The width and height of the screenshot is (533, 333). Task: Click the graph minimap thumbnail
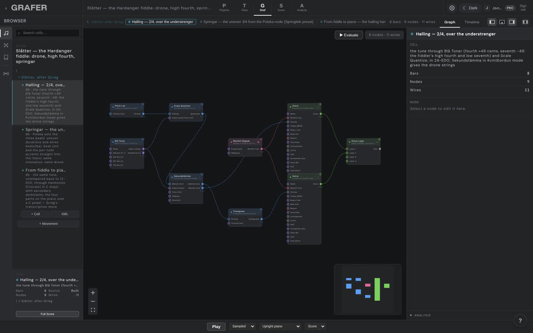coord(368,289)
